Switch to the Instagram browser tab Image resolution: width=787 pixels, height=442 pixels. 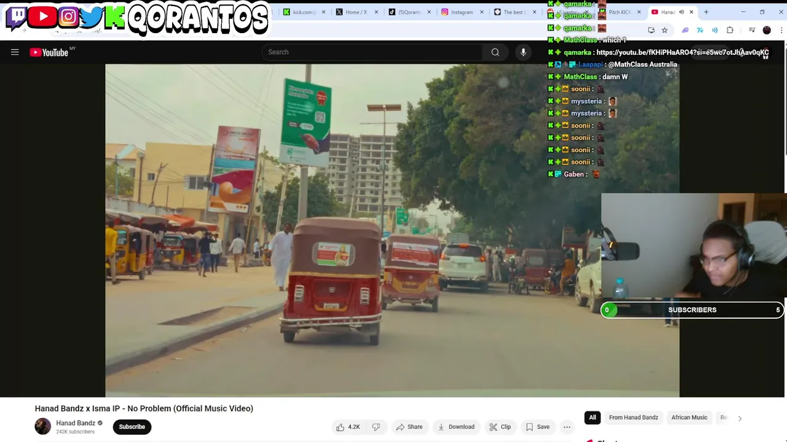tap(461, 12)
